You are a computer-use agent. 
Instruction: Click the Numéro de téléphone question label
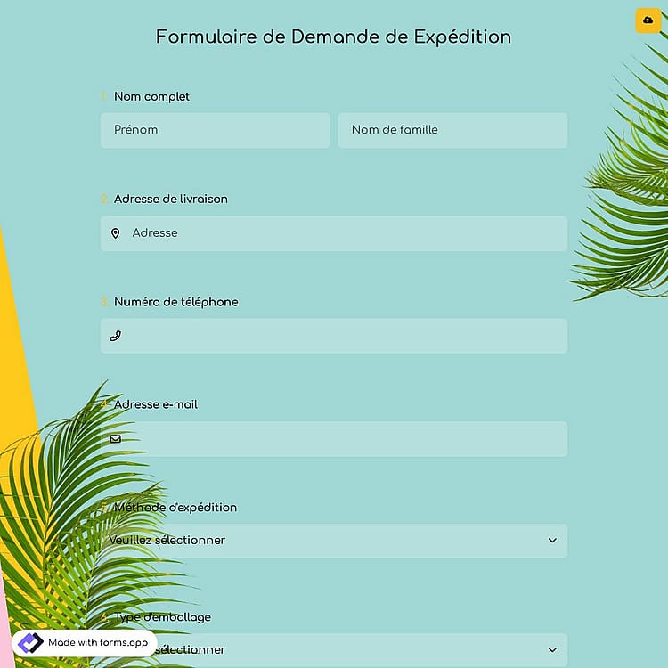coord(176,302)
